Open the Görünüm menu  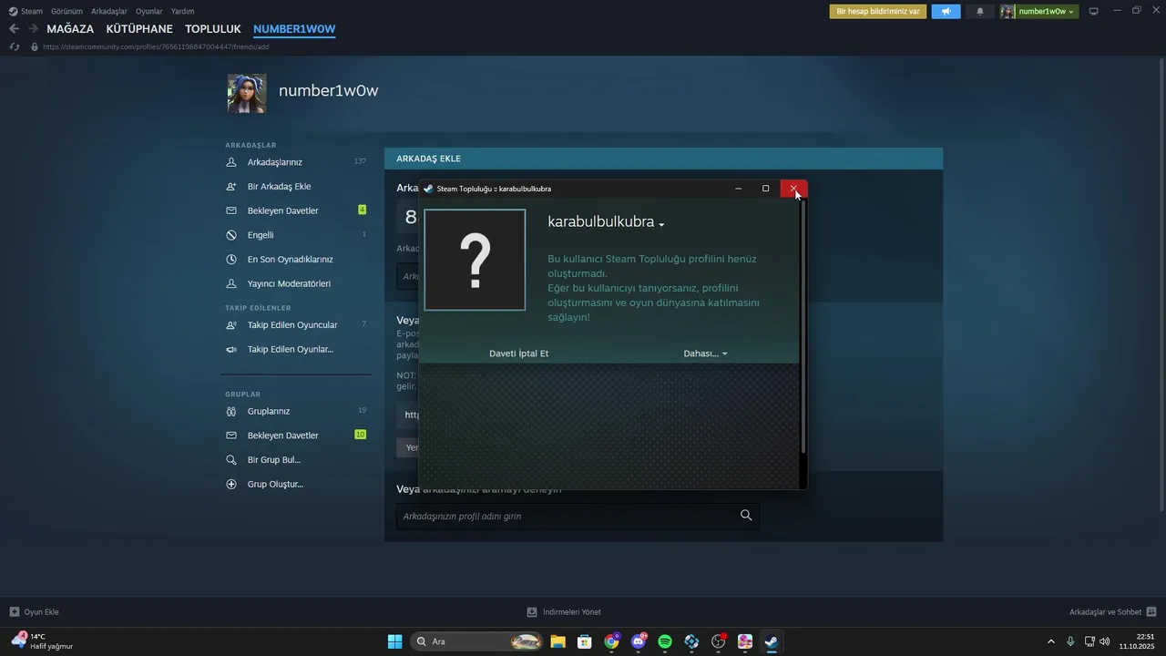(66, 11)
